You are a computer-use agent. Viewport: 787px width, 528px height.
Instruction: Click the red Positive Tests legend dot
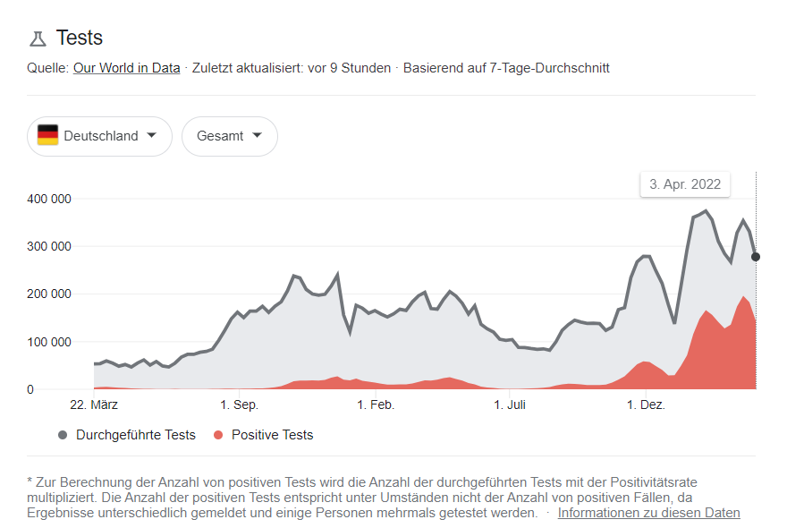tap(218, 435)
